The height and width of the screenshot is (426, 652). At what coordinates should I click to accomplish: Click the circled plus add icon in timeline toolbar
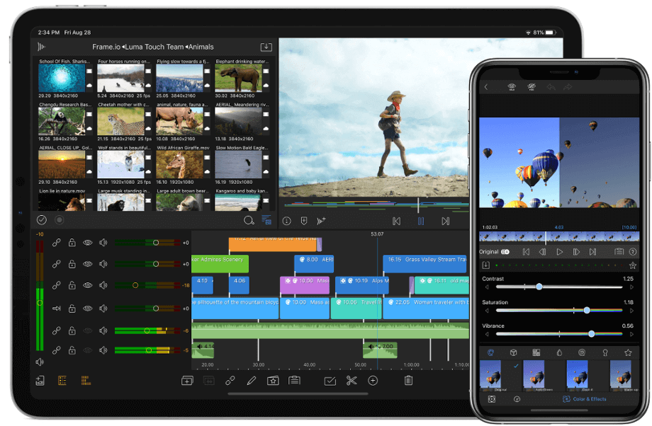373,381
